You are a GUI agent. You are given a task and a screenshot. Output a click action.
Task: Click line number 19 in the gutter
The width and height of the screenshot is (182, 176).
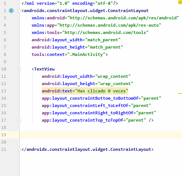point(4,135)
